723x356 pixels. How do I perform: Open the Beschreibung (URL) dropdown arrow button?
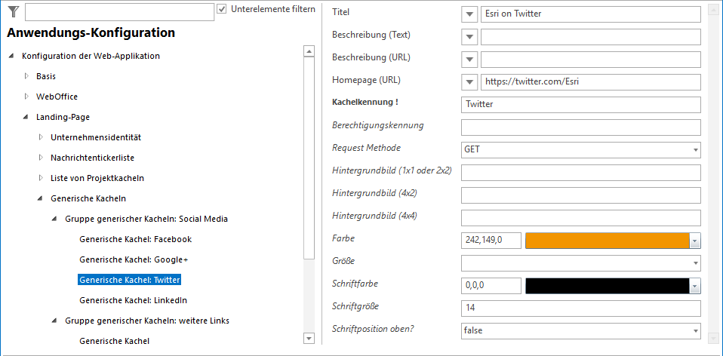tap(469, 60)
